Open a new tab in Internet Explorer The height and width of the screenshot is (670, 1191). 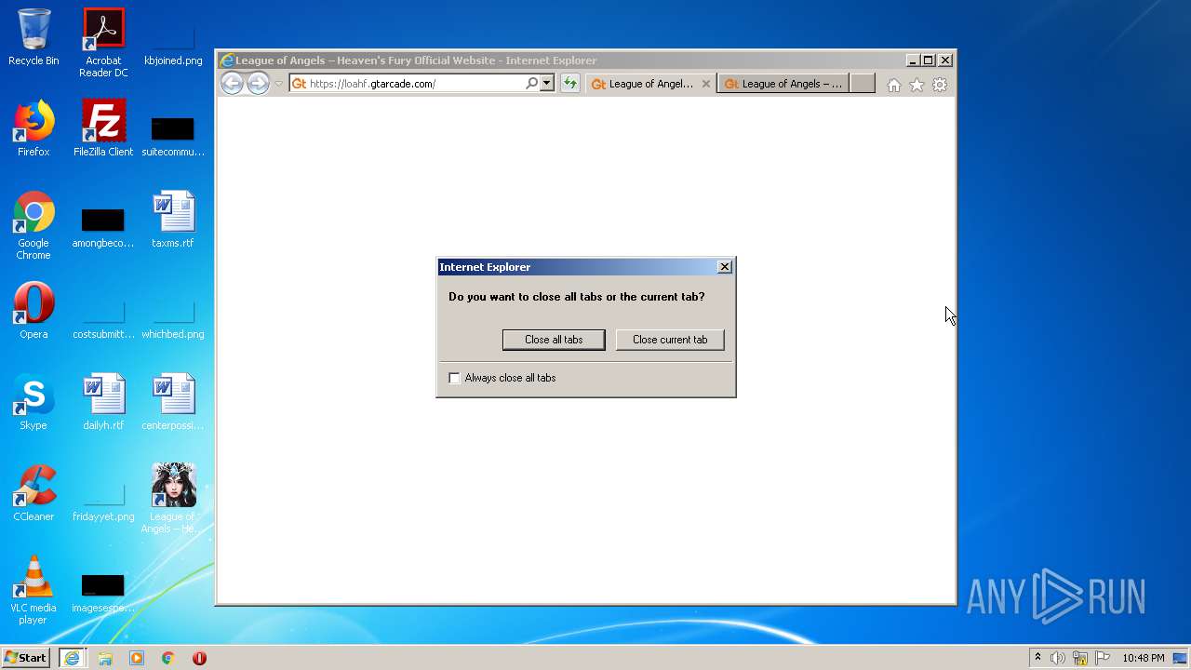[x=863, y=84]
